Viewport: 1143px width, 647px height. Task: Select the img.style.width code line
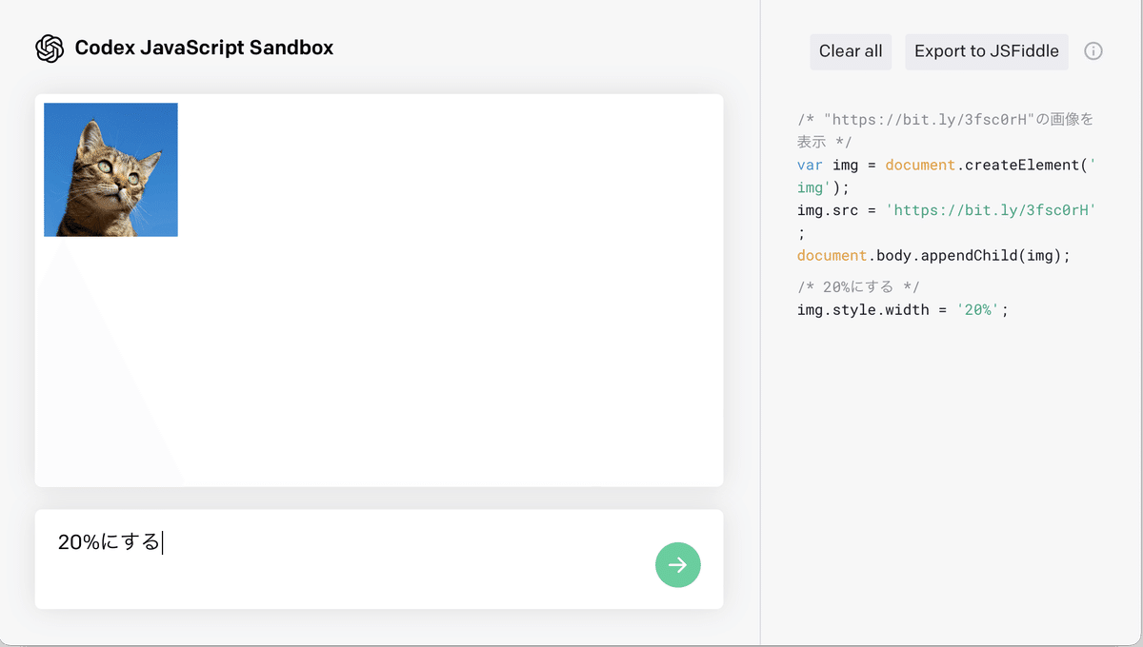pyautogui.click(x=862, y=309)
